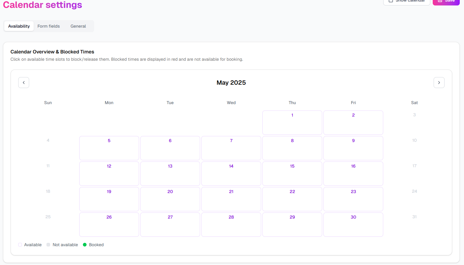The width and height of the screenshot is (464, 265).
Task: Click the Fri column header
Action: [x=353, y=103]
